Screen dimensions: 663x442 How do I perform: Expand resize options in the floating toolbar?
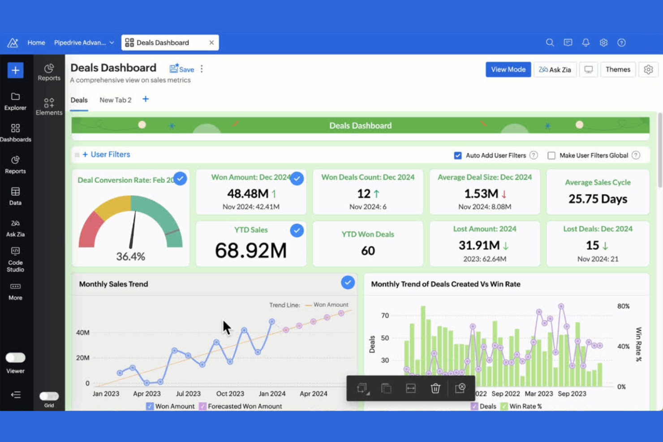pos(362,388)
